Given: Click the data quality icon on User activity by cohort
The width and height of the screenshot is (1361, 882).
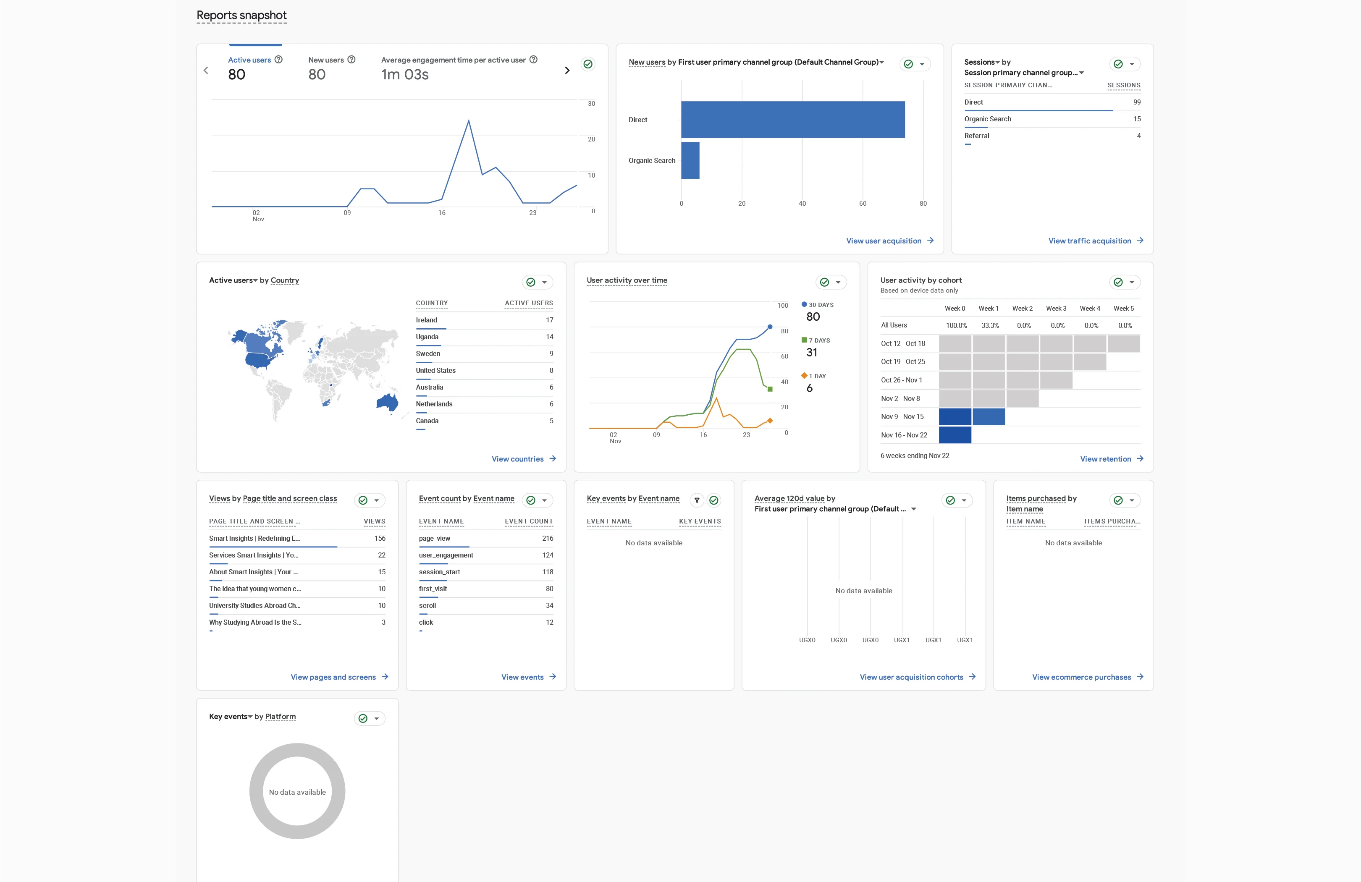Looking at the screenshot, I should click(x=1117, y=282).
